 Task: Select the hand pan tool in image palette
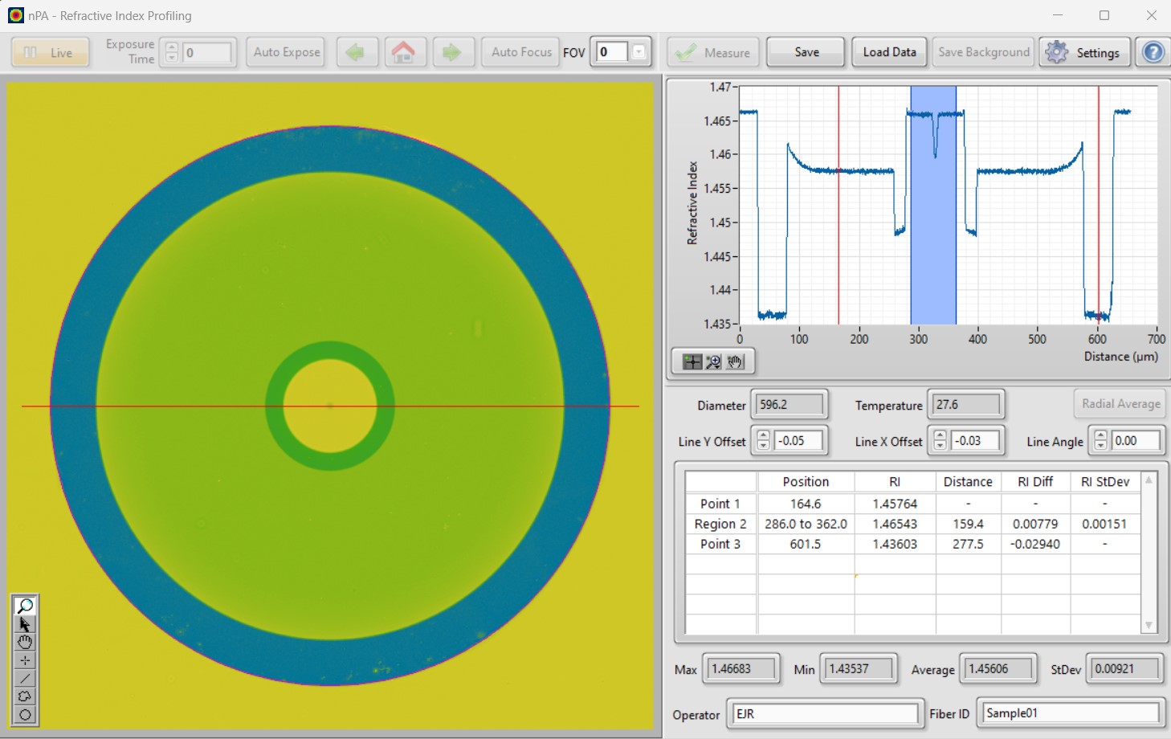(25, 642)
